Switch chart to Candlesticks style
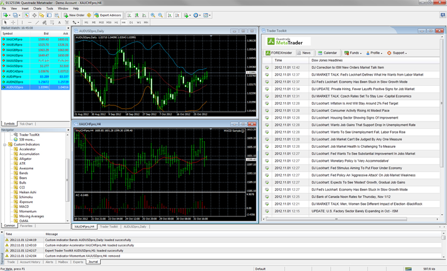The width and height of the screenshot is (447, 271). click(137, 15)
